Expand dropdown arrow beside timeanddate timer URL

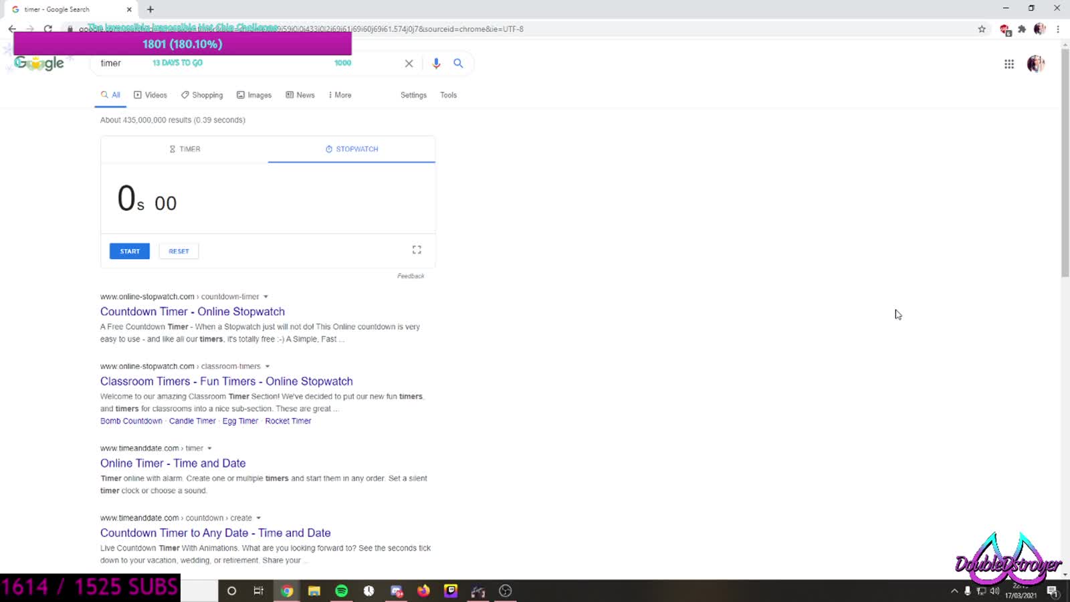pyautogui.click(x=209, y=449)
